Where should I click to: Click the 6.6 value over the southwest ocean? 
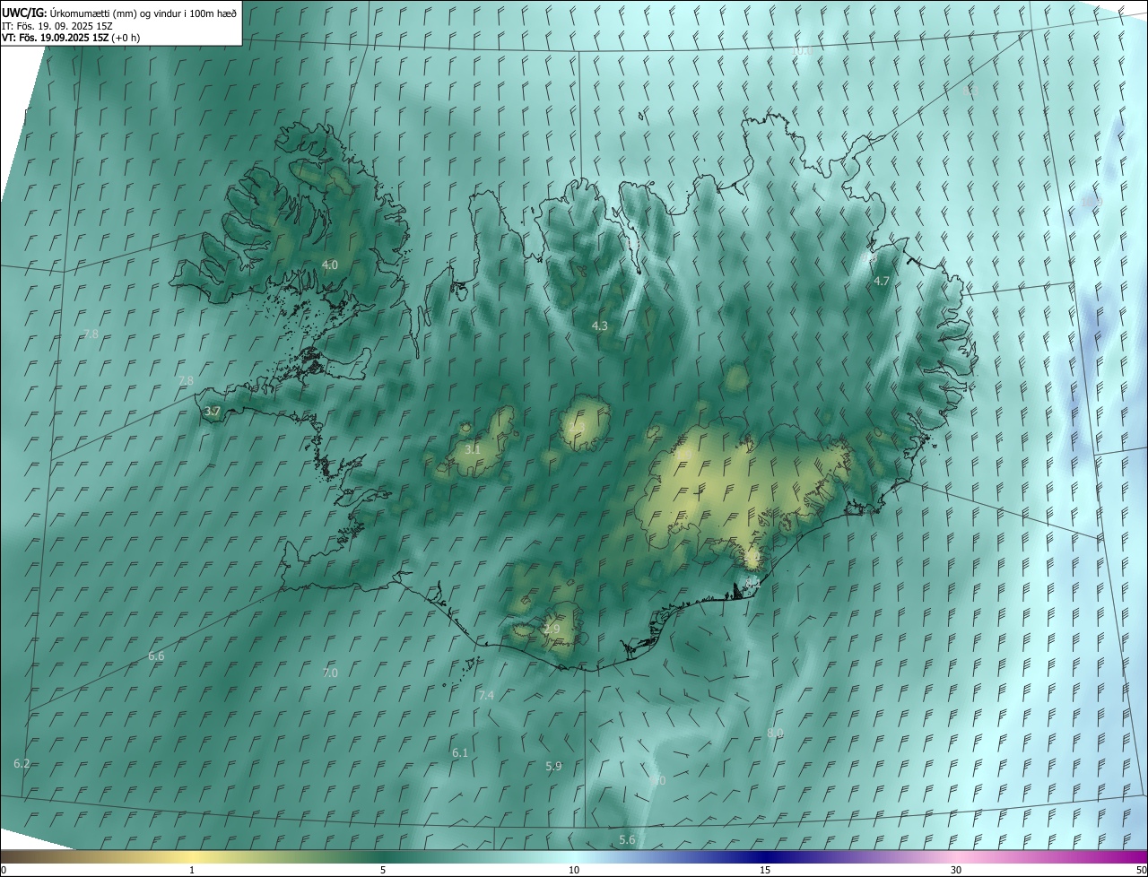click(156, 656)
